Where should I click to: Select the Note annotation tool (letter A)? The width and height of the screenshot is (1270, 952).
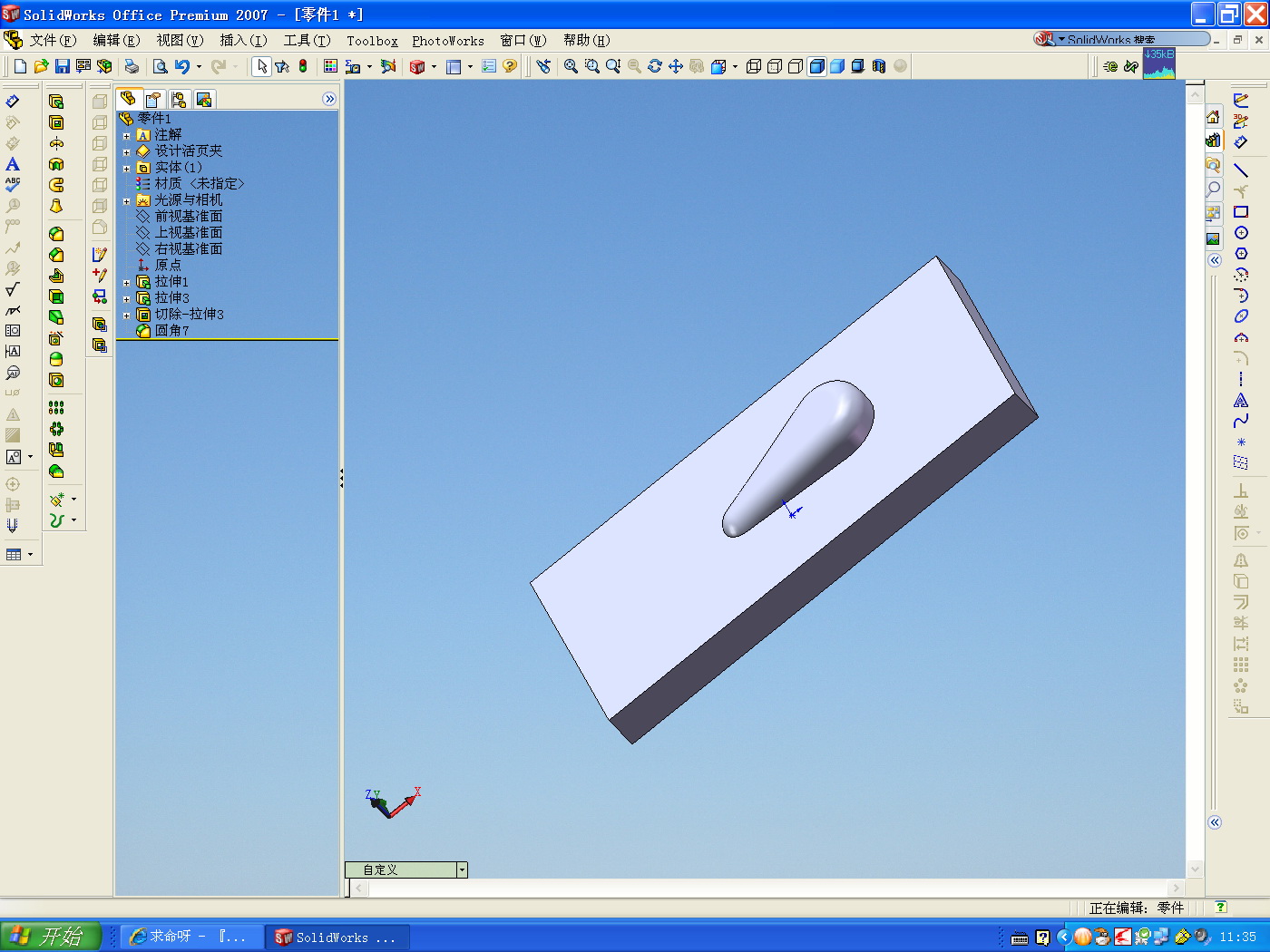tap(13, 164)
